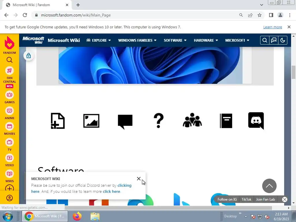Image resolution: width=296 pixels, height=222 pixels.
Task: Bookmark this page with star icon
Action: pos(260,15)
